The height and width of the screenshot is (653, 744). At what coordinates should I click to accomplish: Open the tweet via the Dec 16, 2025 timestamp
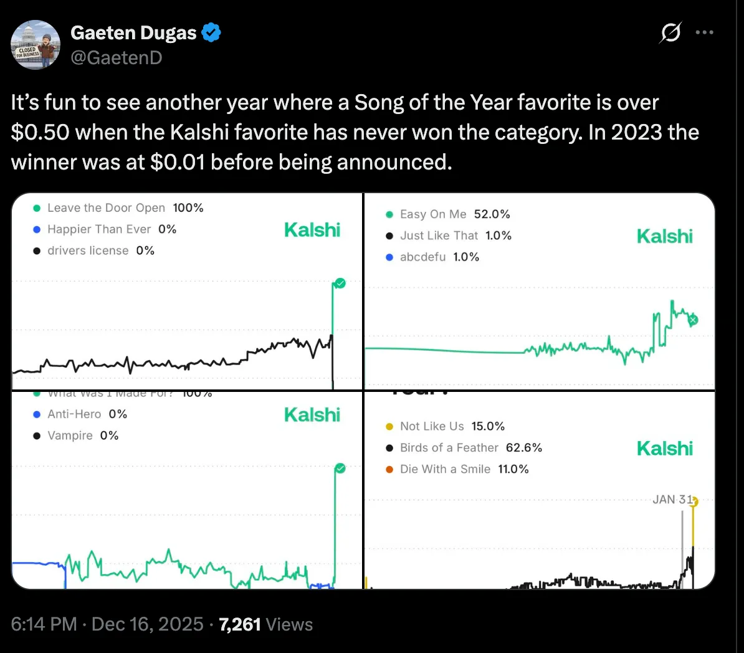coord(147,624)
